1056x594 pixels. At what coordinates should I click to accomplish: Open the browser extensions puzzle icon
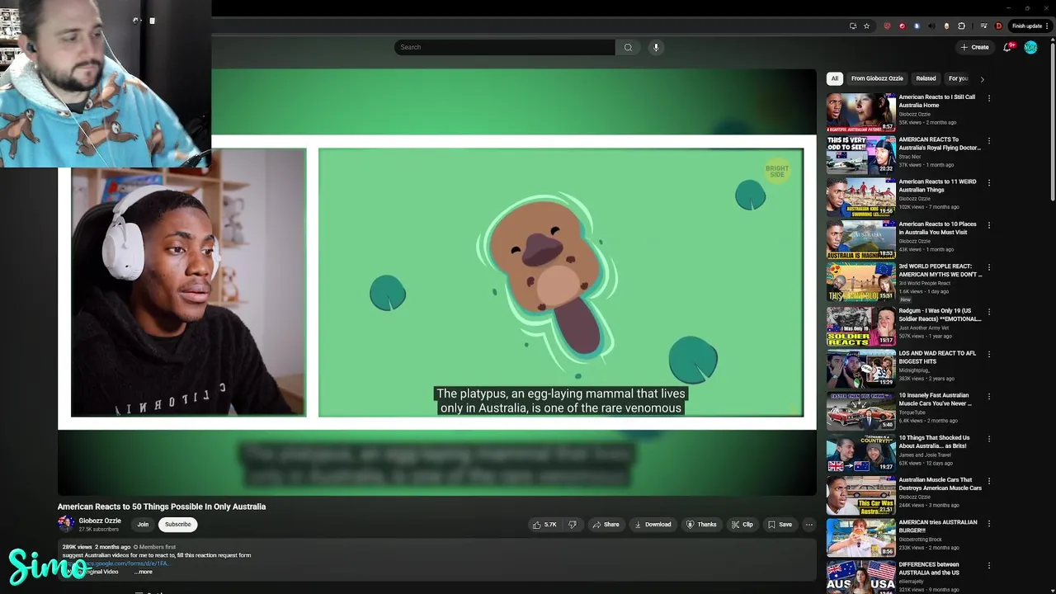(x=961, y=26)
